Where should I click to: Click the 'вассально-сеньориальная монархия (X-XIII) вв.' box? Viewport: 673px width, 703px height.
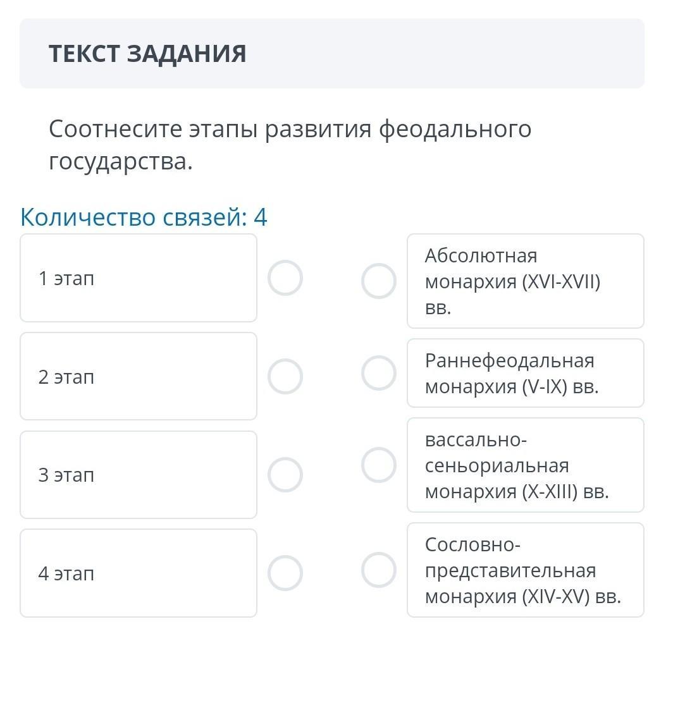(x=525, y=465)
